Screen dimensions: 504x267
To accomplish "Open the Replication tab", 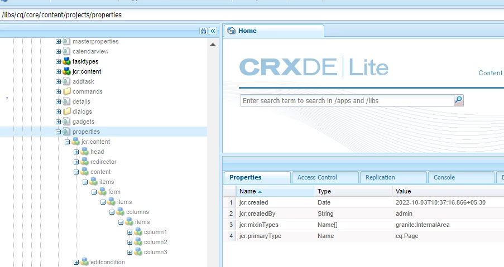I will click(x=393, y=177).
